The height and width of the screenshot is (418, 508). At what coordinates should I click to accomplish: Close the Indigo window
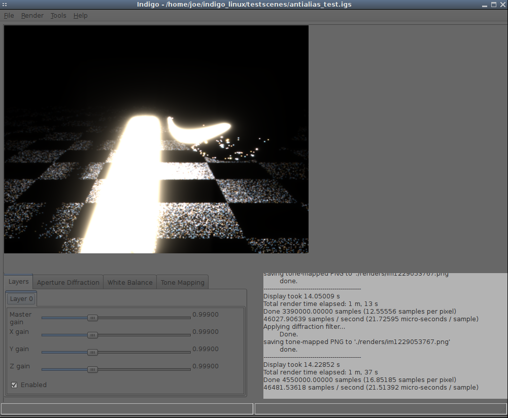(x=502, y=5)
